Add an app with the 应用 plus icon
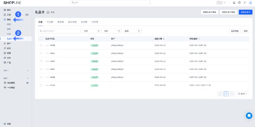 pyautogui.click(x=28, y=71)
